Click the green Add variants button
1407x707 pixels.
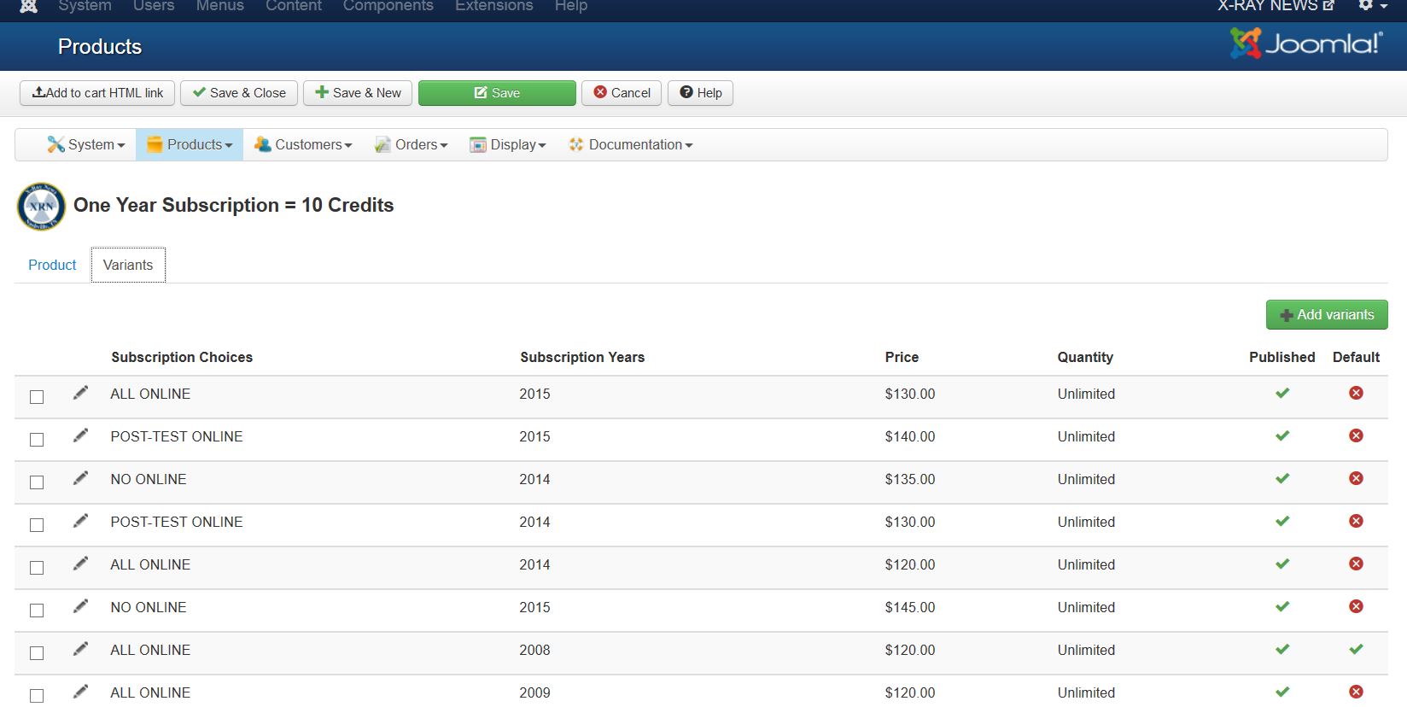coord(1326,314)
